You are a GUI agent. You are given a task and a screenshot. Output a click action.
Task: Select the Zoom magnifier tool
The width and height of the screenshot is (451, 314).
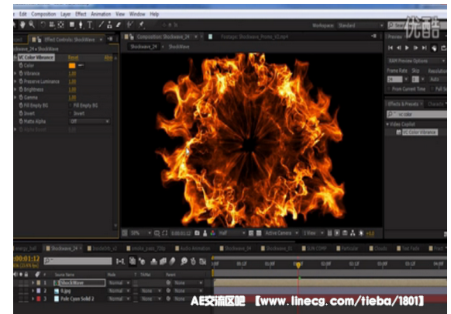click(31, 25)
